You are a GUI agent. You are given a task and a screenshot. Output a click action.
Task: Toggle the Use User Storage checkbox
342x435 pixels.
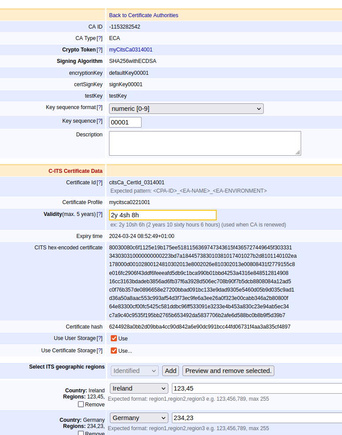[114, 338]
